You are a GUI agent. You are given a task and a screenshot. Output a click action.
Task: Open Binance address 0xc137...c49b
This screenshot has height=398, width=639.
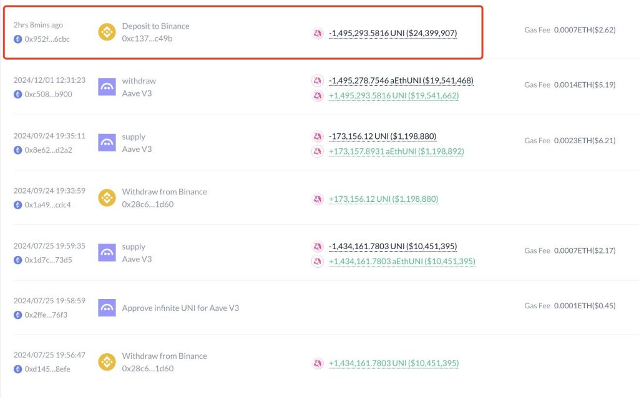(147, 38)
